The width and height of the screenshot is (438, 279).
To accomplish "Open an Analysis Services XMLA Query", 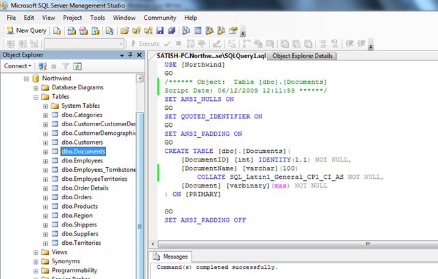I will pos(95,31).
